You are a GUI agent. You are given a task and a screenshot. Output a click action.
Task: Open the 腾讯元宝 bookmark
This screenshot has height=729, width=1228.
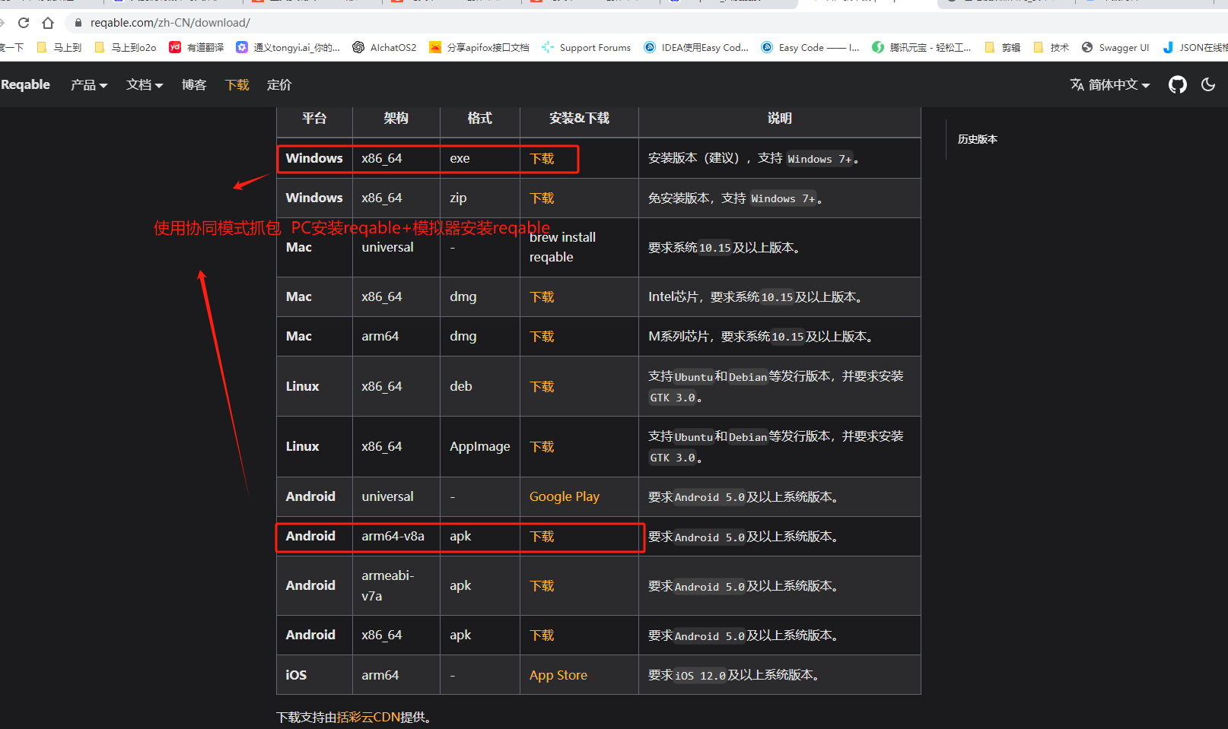tap(921, 47)
